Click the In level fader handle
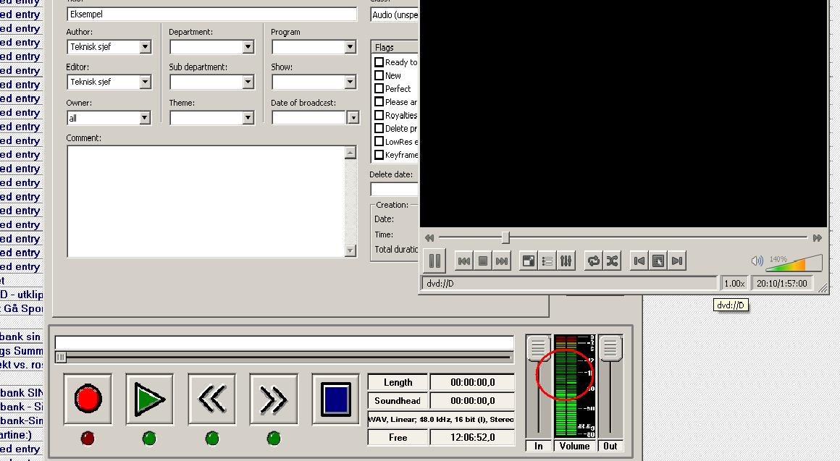Image resolution: width=840 pixels, height=461 pixels. tap(538, 348)
